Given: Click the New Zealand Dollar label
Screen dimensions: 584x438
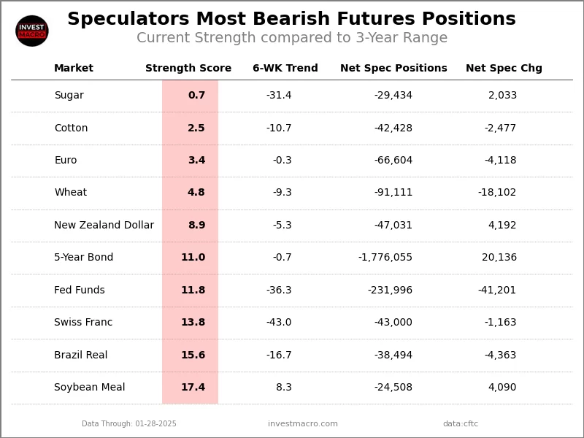Looking at the screenshot, I should click(x=104, y=226).
